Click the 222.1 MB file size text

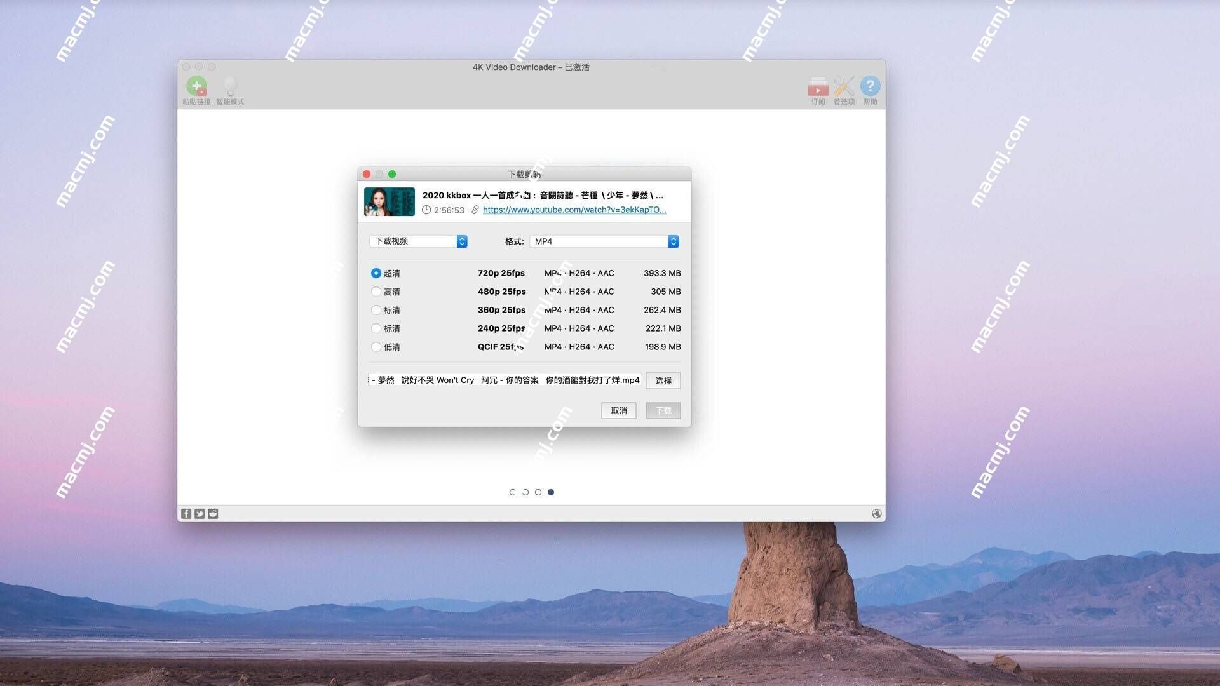(x=663, y=328)
